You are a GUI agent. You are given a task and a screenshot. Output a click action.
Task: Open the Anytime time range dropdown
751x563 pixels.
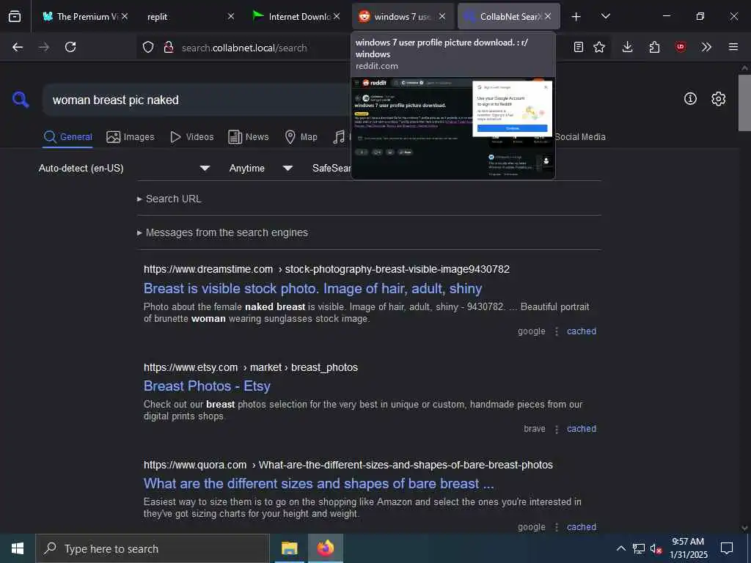coord(261,168)
